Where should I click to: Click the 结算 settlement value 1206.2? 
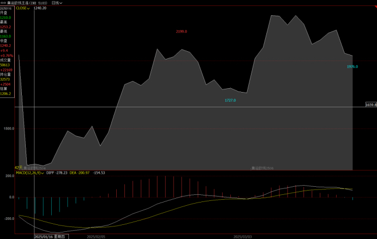coord(5,94)
